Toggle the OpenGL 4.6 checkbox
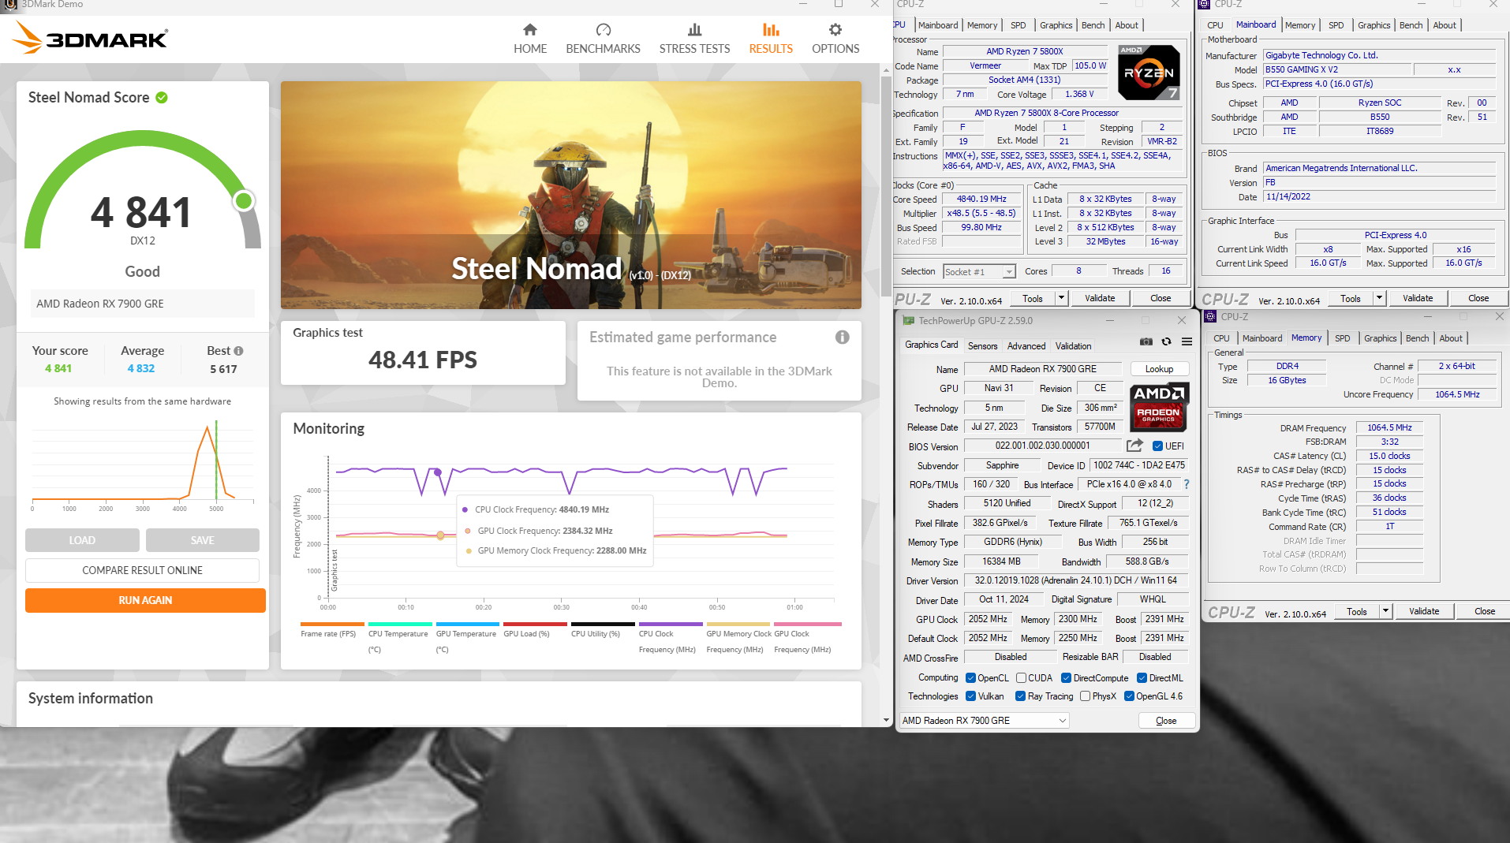The width and height of the screenshot is (1510, 843). 1129,696
